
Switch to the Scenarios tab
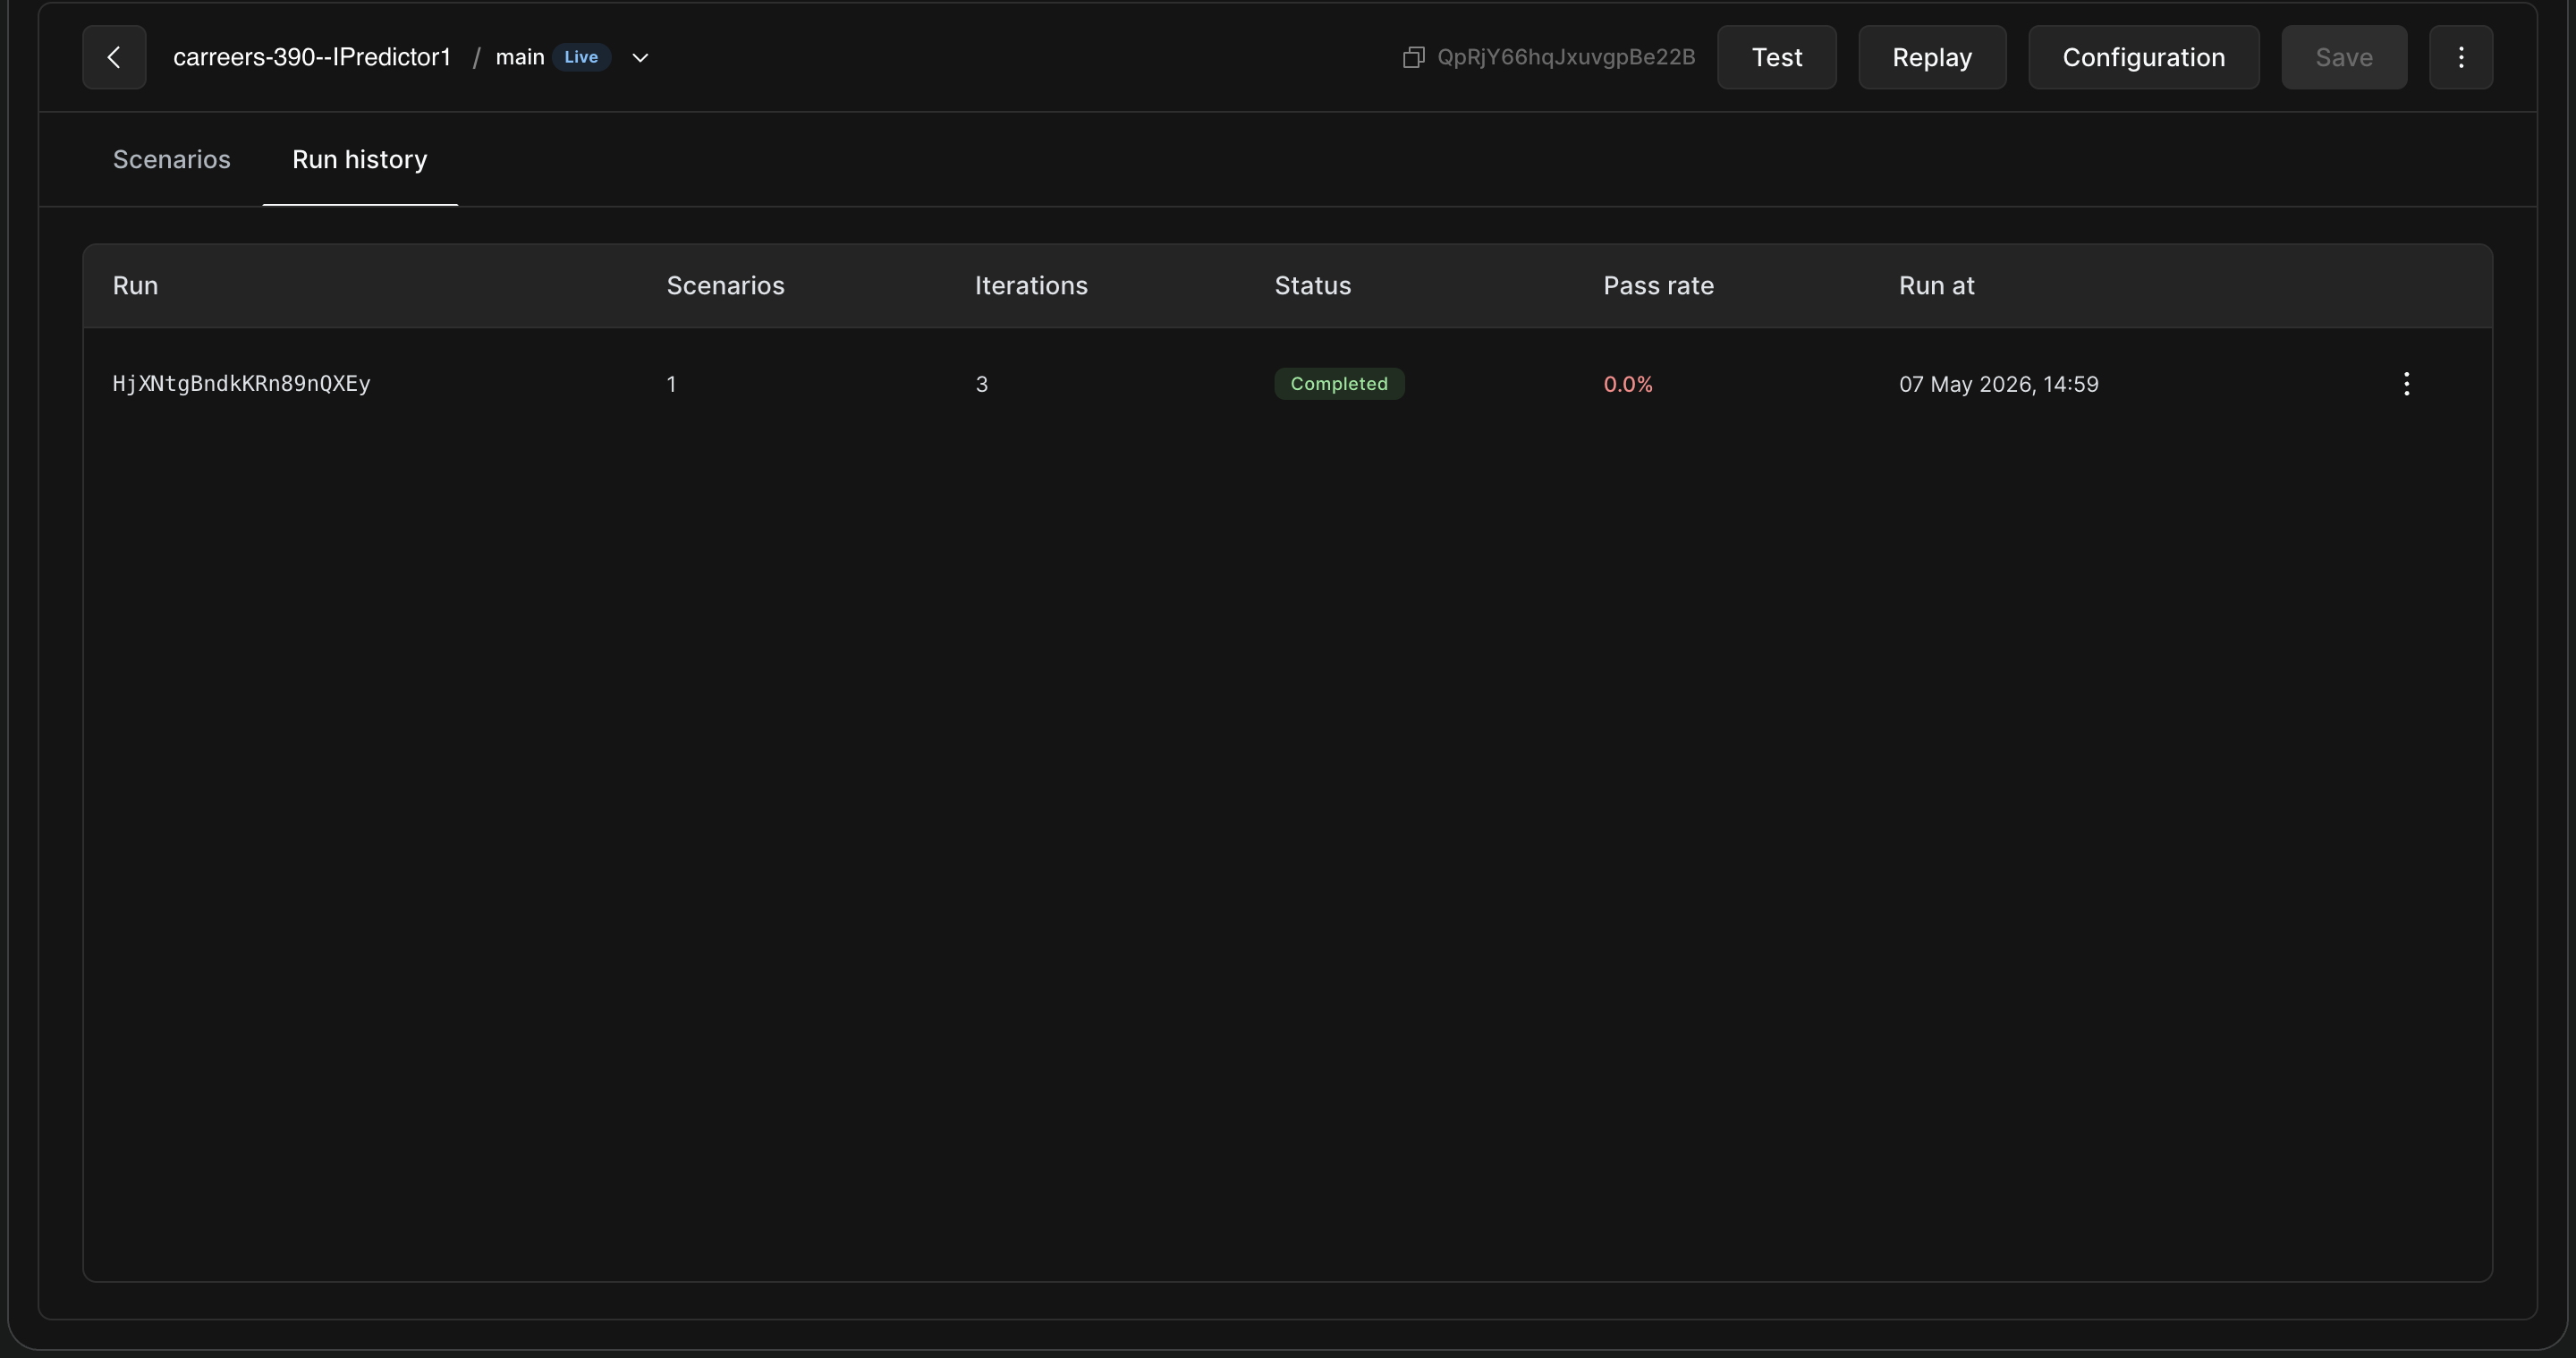click(x=172, y=159)
